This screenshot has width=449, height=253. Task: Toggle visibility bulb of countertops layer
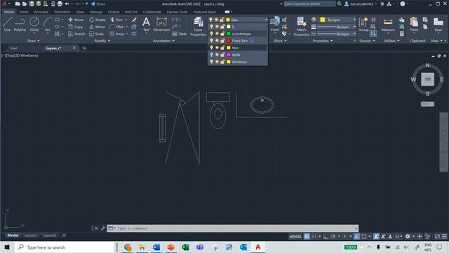coord(211,34)
